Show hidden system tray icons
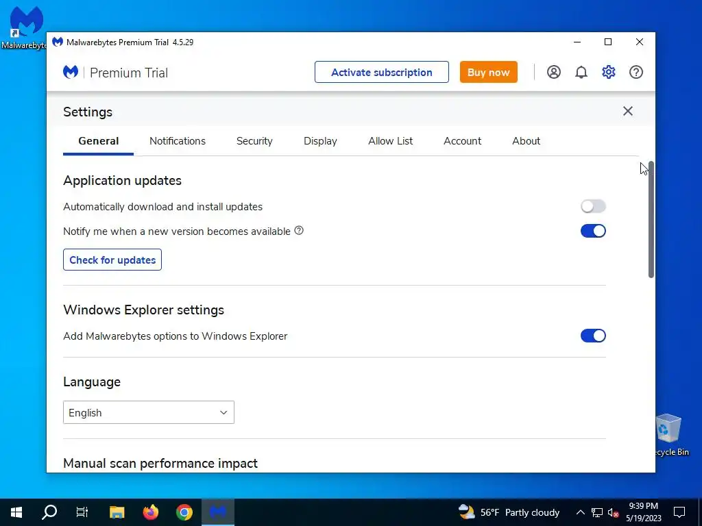Screen dimensions: 702x526 580,512
